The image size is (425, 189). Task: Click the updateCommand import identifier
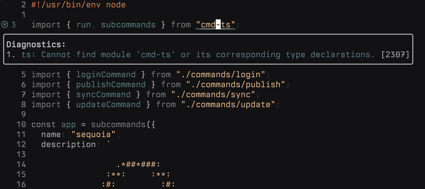(108, 104)
